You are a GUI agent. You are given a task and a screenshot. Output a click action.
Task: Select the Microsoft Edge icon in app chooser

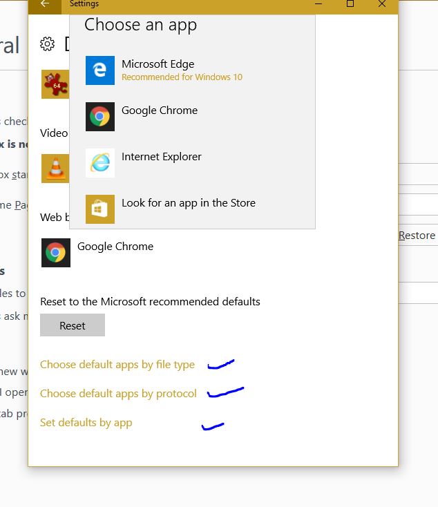point(100,70)
